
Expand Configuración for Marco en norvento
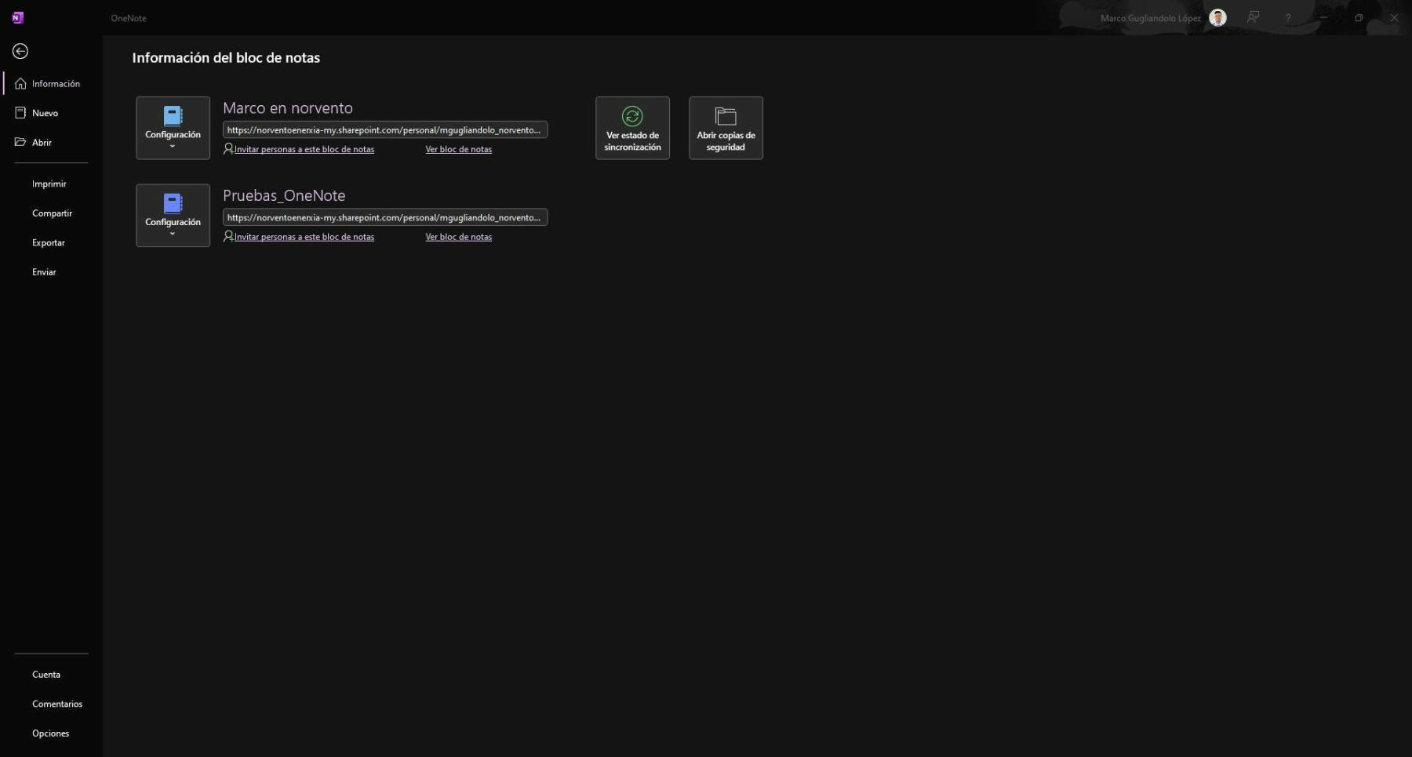(173, 128)
